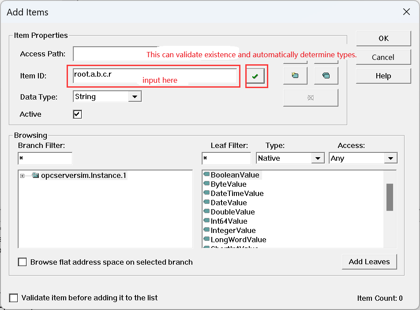Image resolution: width=420 pixels, height=310 pixels.
Task: Click the tag icon beside BooleanValue
Action: click(x=206, y=175)
